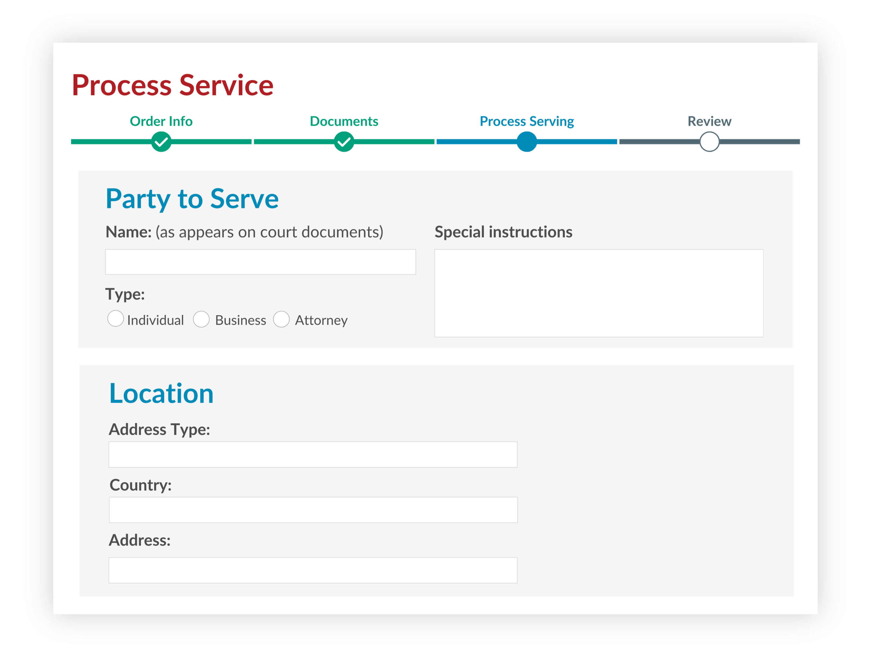
Task: Click the Review empty step circle
Action: tap(710, 142)
